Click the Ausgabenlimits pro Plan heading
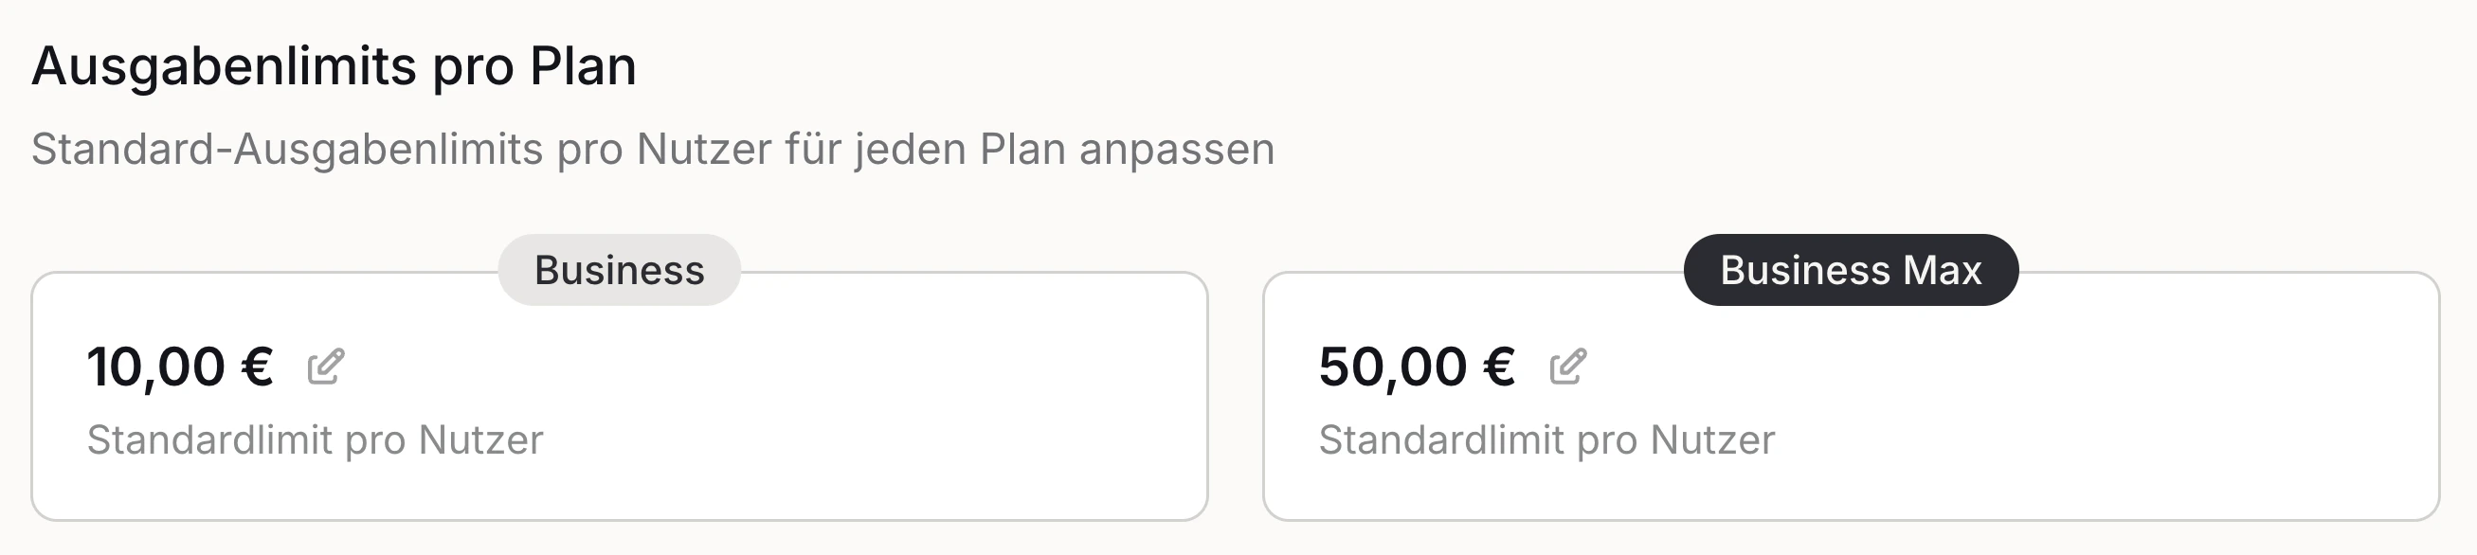 [336, 67]
